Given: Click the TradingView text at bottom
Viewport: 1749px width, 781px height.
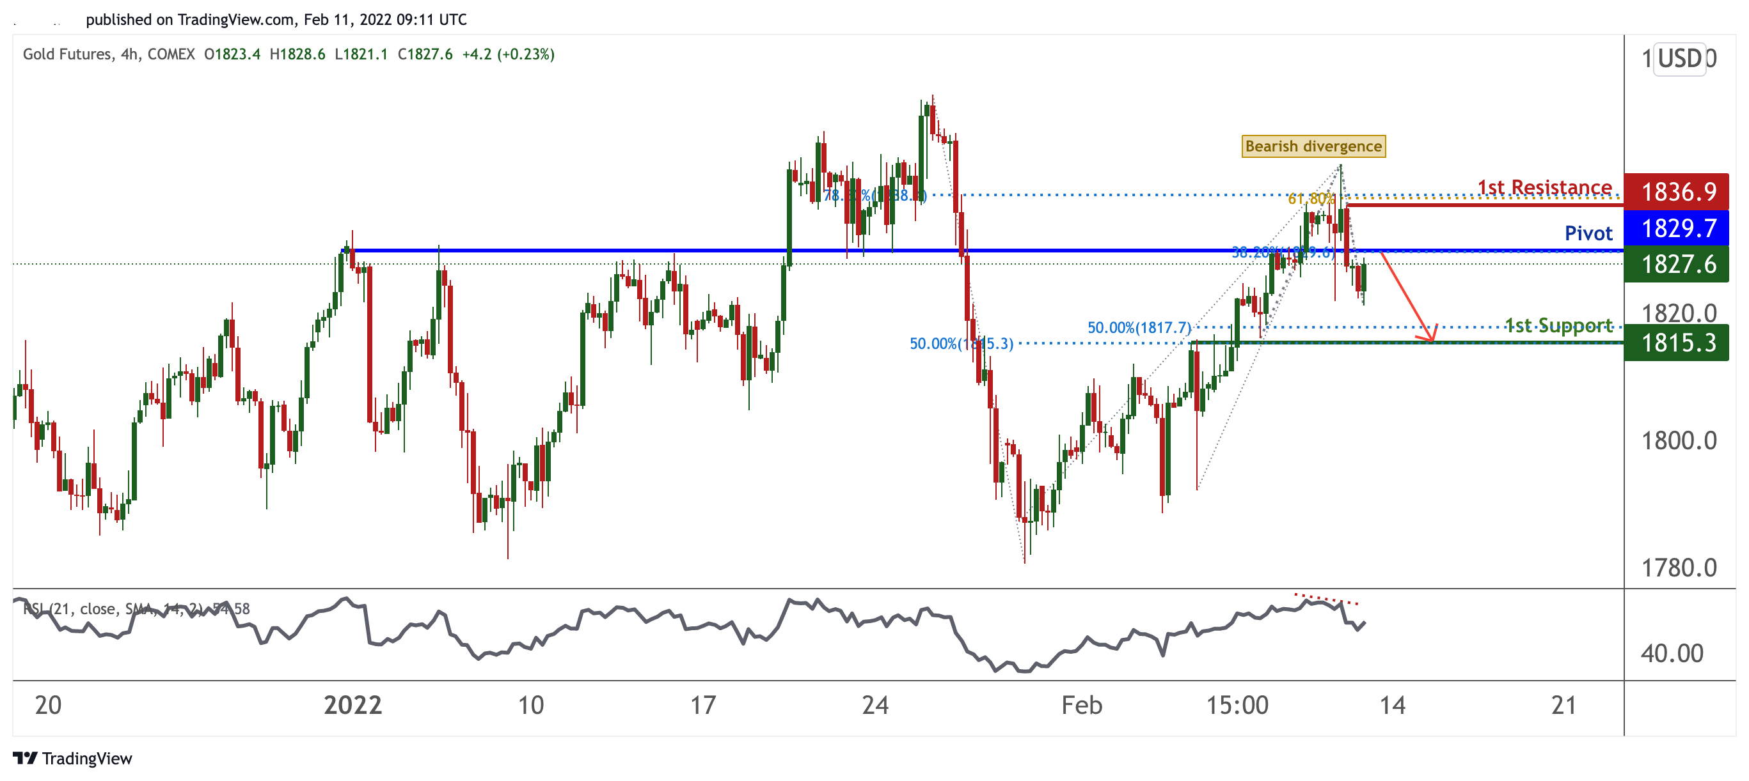Looking at the screenshot, I should tap(87, 759).
